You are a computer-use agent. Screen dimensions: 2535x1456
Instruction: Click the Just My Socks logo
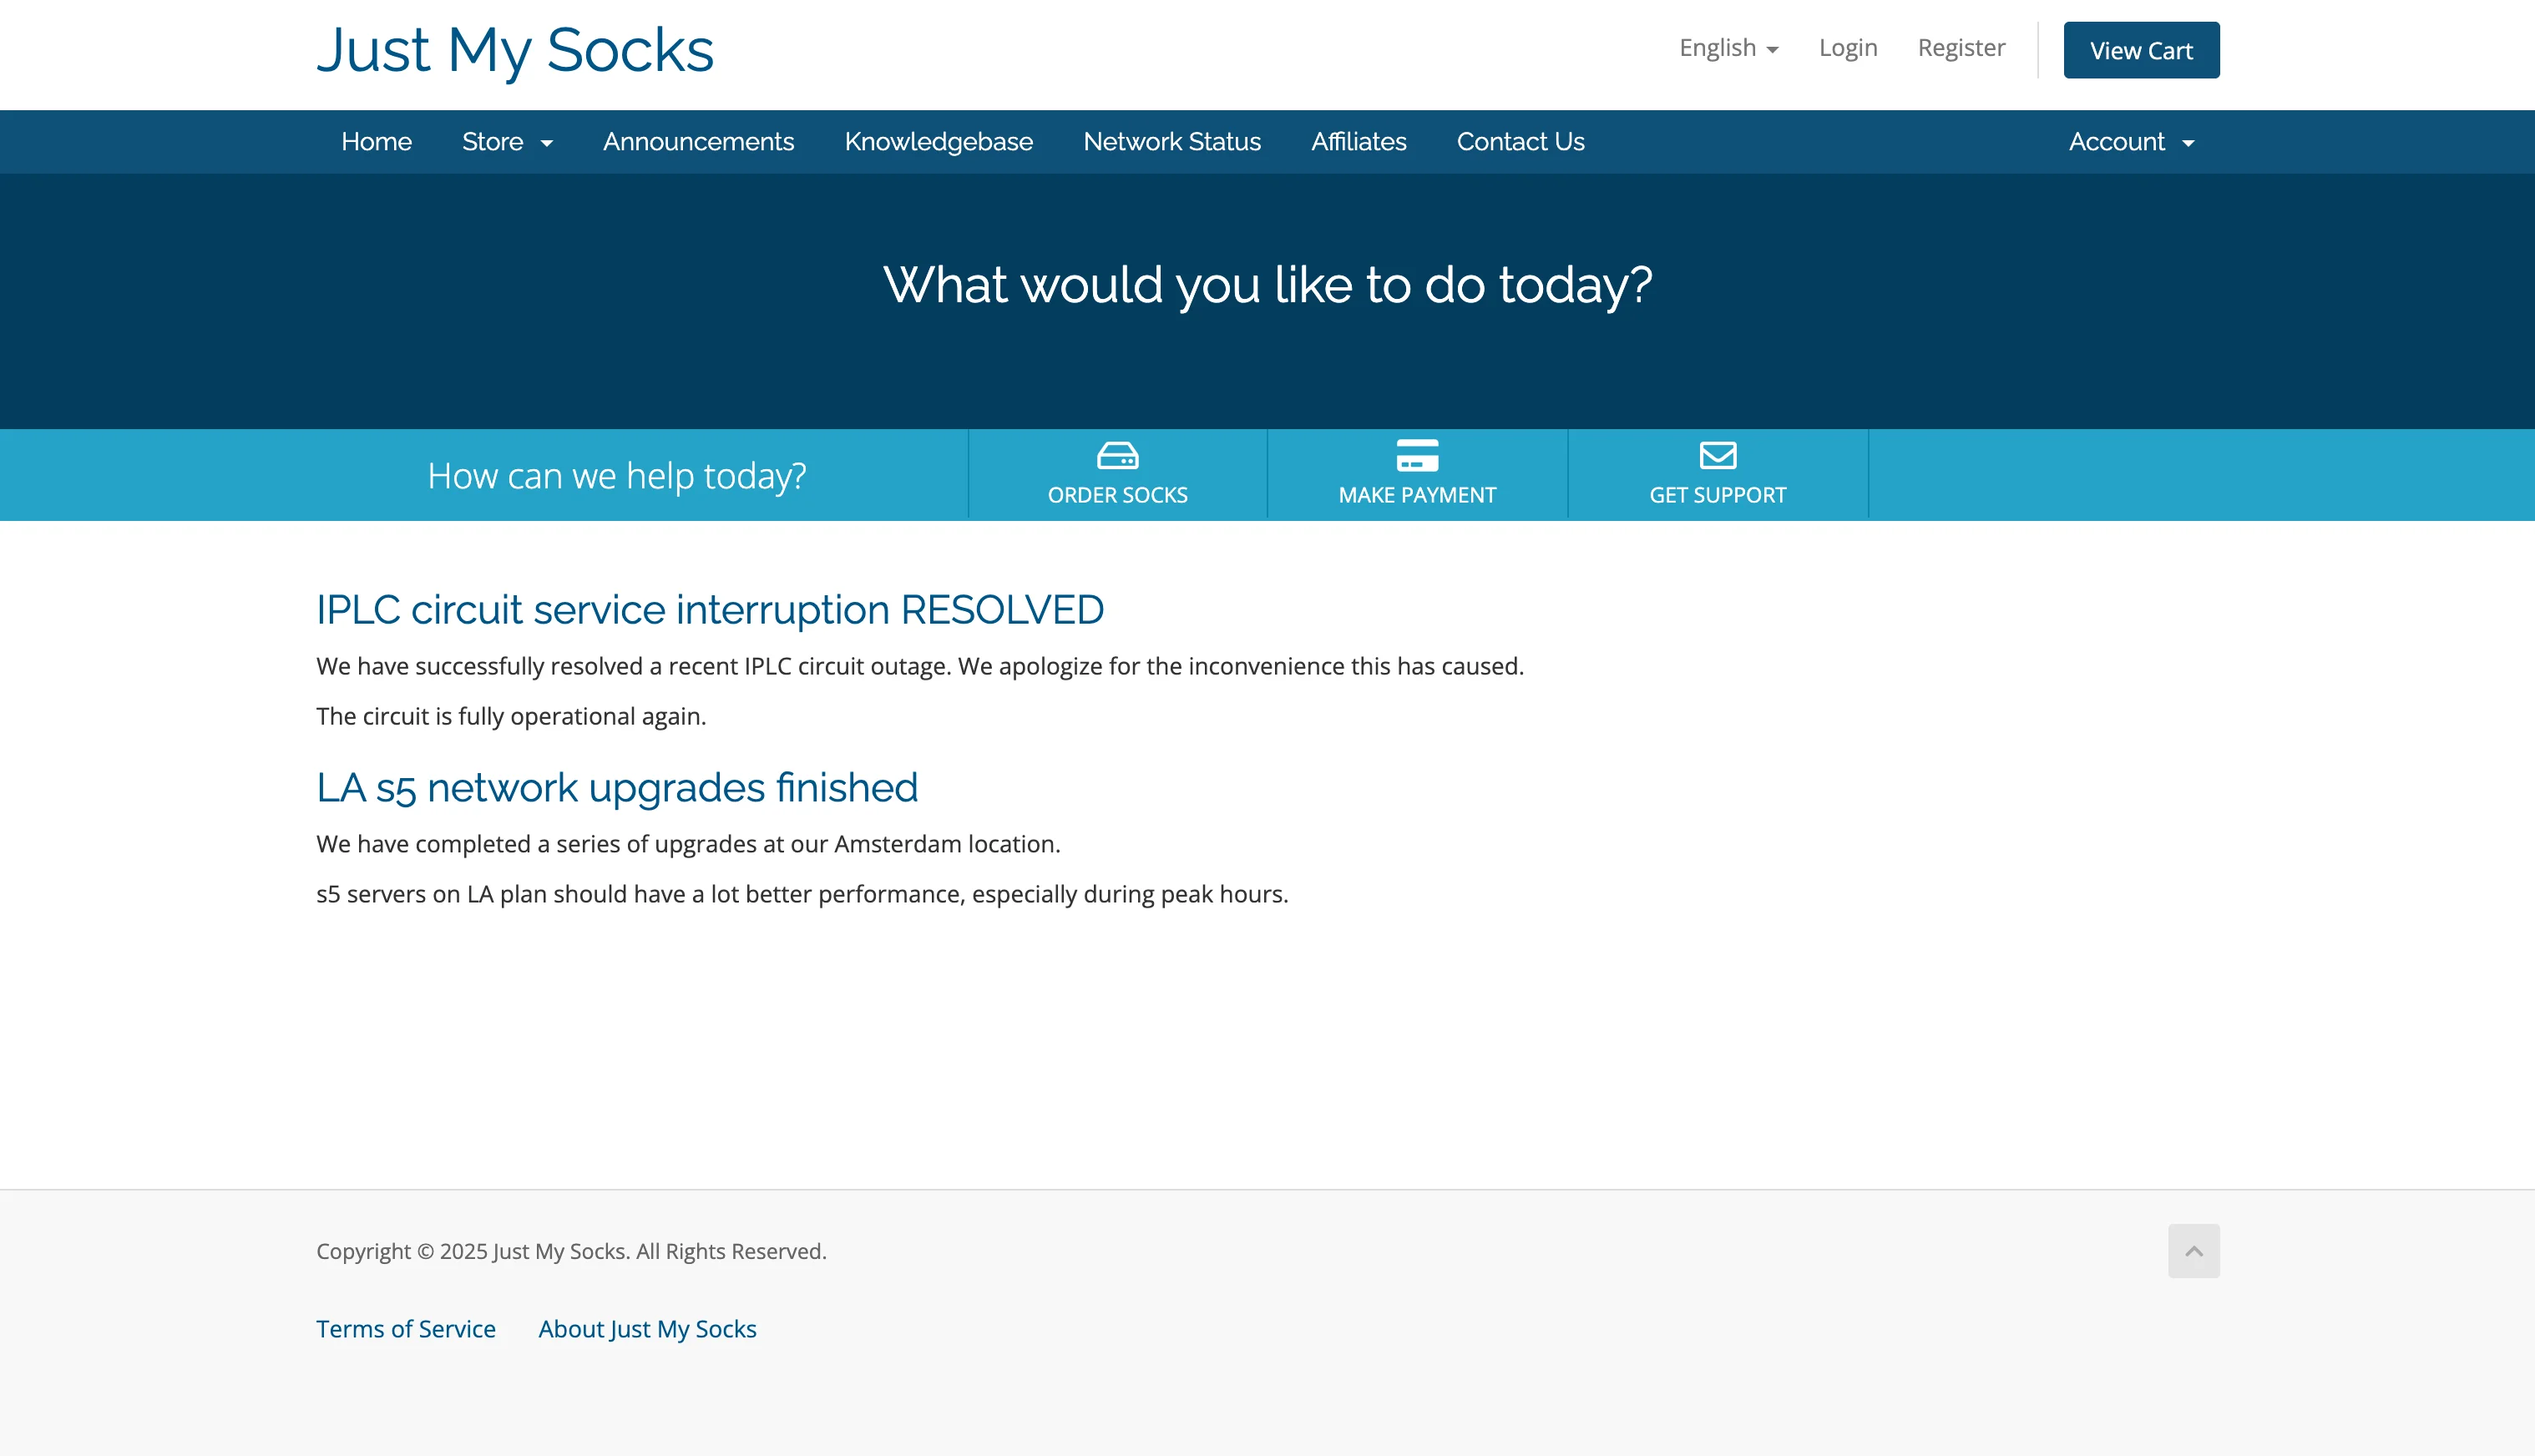pos(514,50)
